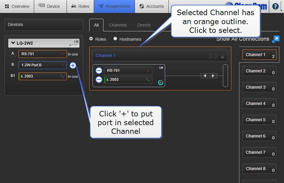Remove RS-701 from Channel 1 with minus icon
Screen dimensions: 284x183
(99, 71)
